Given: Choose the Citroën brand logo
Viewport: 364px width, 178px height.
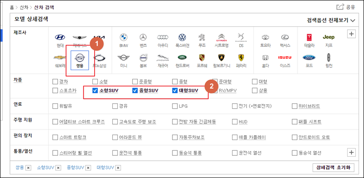Looking at the screenshot, I should (221, 37).
